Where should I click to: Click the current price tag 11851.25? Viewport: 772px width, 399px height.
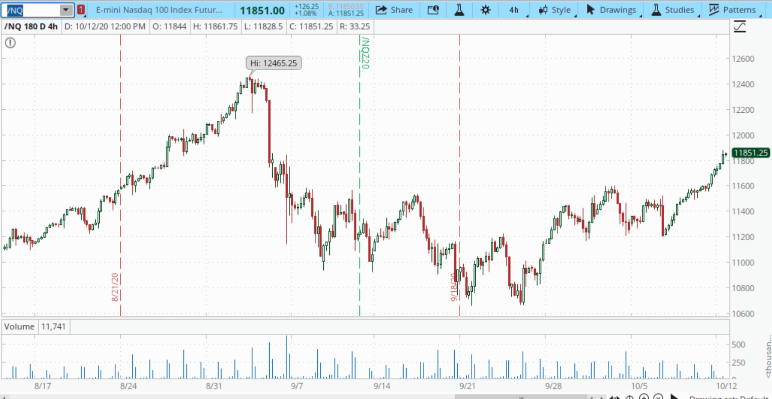point(750,153)
